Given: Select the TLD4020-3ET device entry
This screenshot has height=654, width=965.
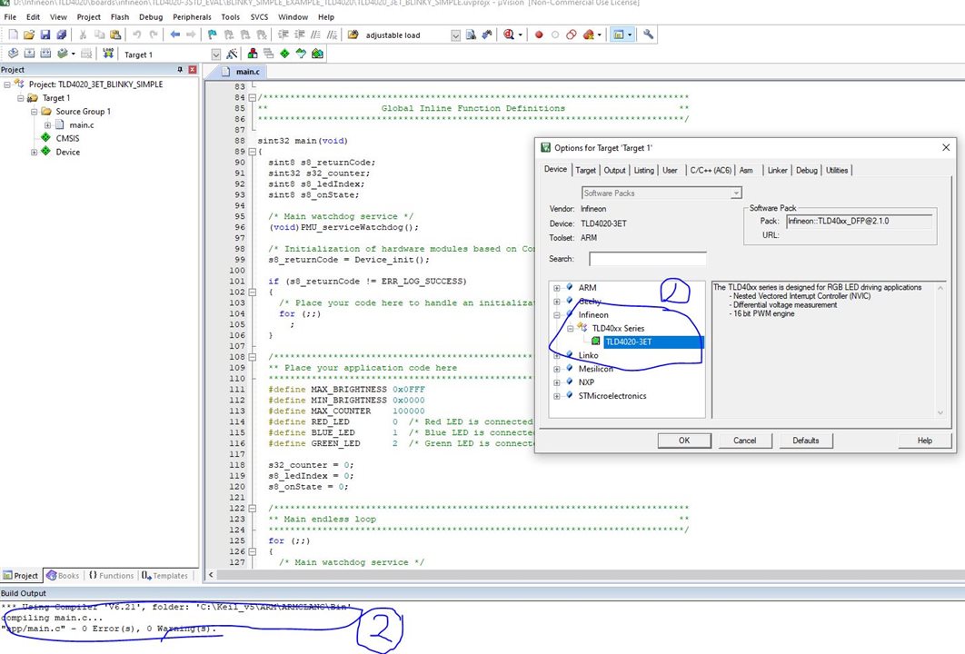Looking at the screenshot, I should (628, 342).
